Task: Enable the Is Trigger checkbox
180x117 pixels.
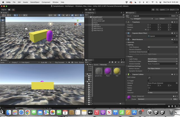Action: click(148, 81)
